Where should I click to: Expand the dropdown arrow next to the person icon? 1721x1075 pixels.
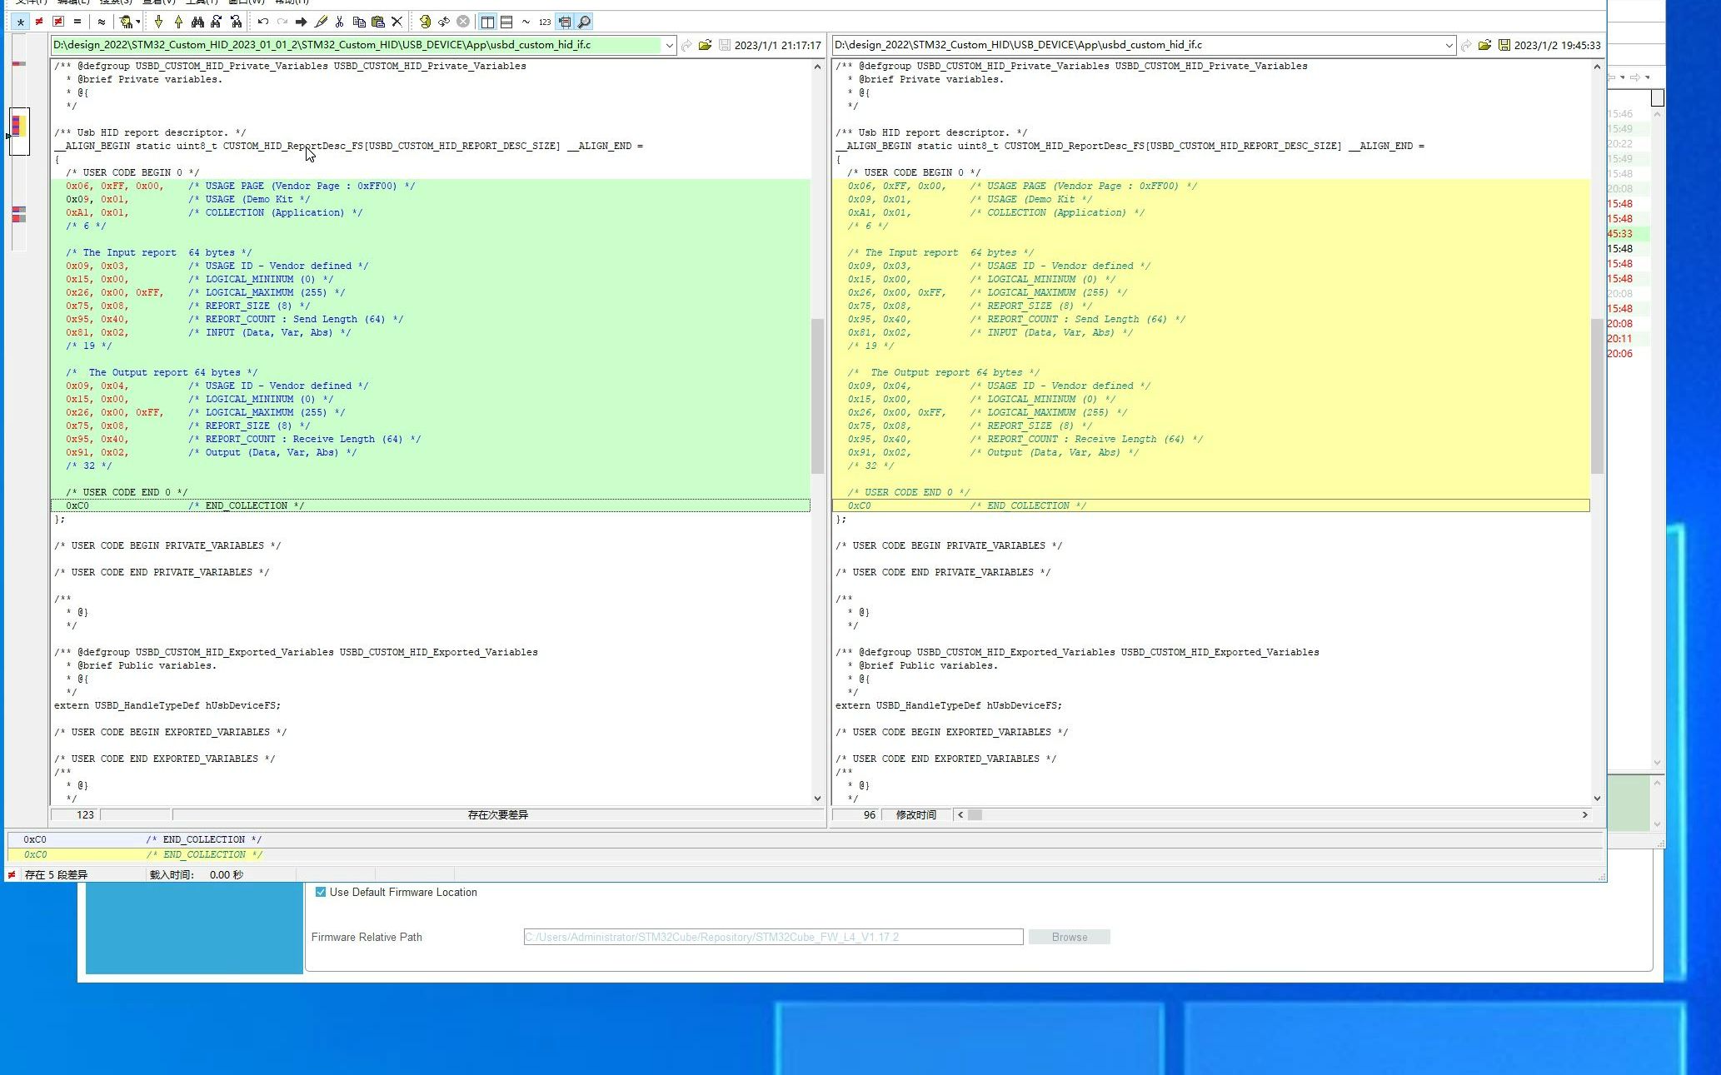point(138,22)
